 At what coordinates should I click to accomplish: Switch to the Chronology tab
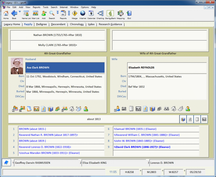pos(77,24)
